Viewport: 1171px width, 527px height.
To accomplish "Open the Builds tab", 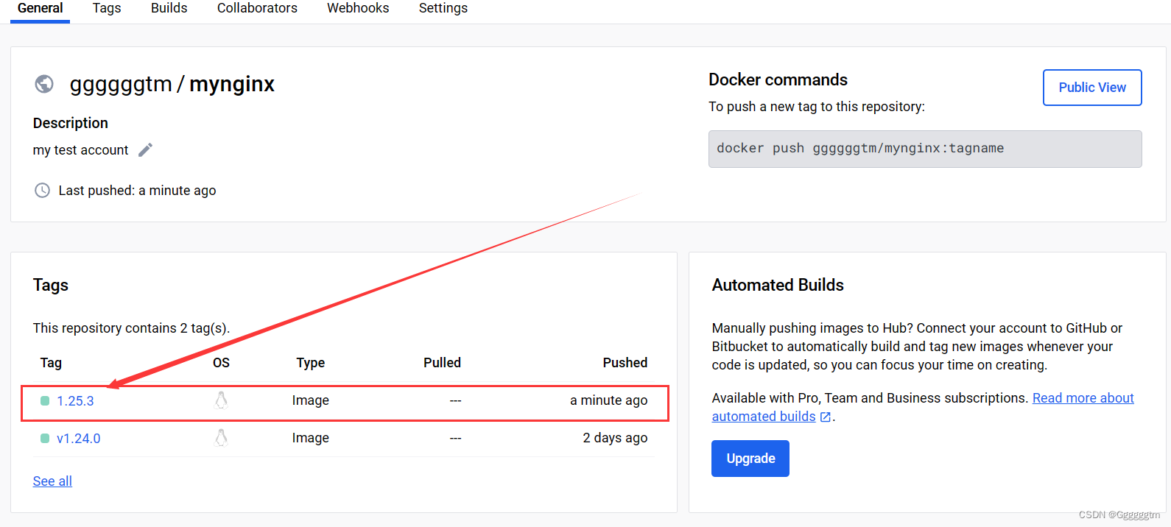I will tap(169, 8).
